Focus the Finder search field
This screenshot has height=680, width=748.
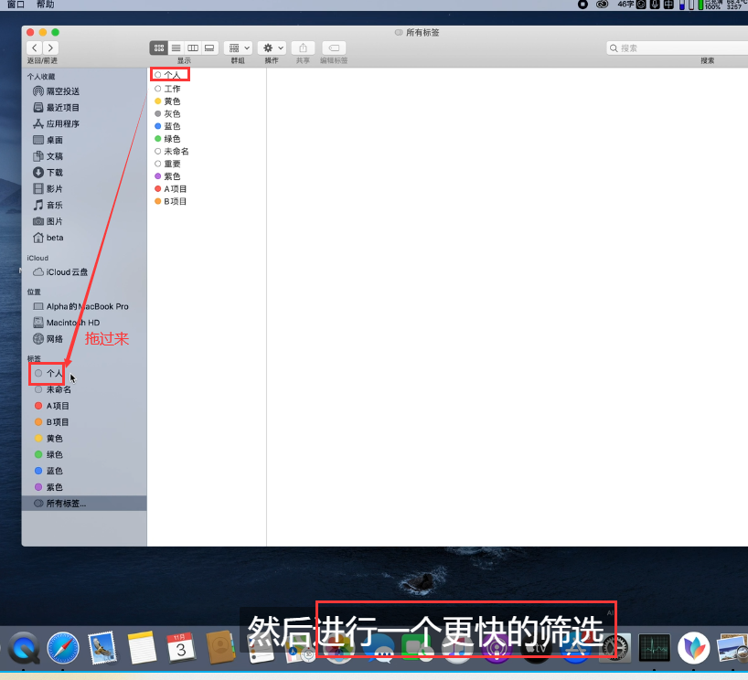tap(678, 48)
